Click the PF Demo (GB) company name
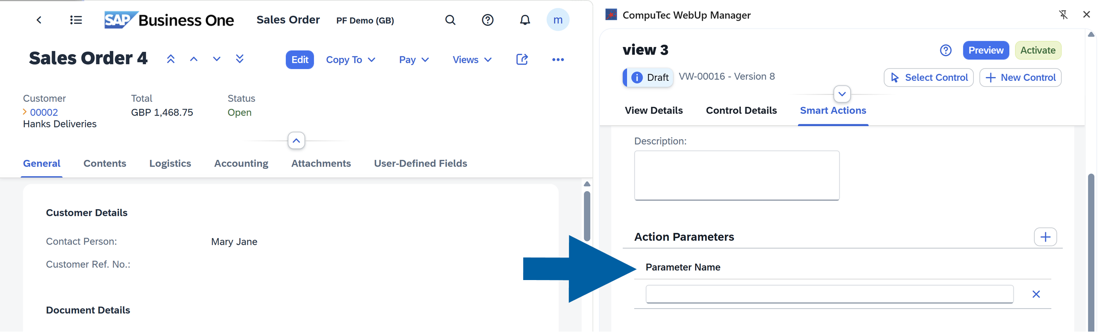This screenshot has height=332, width=1103. pos(365,20)
